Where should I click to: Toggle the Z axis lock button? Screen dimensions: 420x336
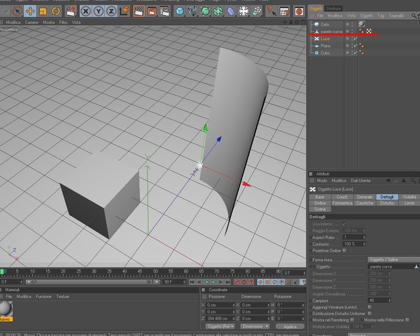[111, 11]
